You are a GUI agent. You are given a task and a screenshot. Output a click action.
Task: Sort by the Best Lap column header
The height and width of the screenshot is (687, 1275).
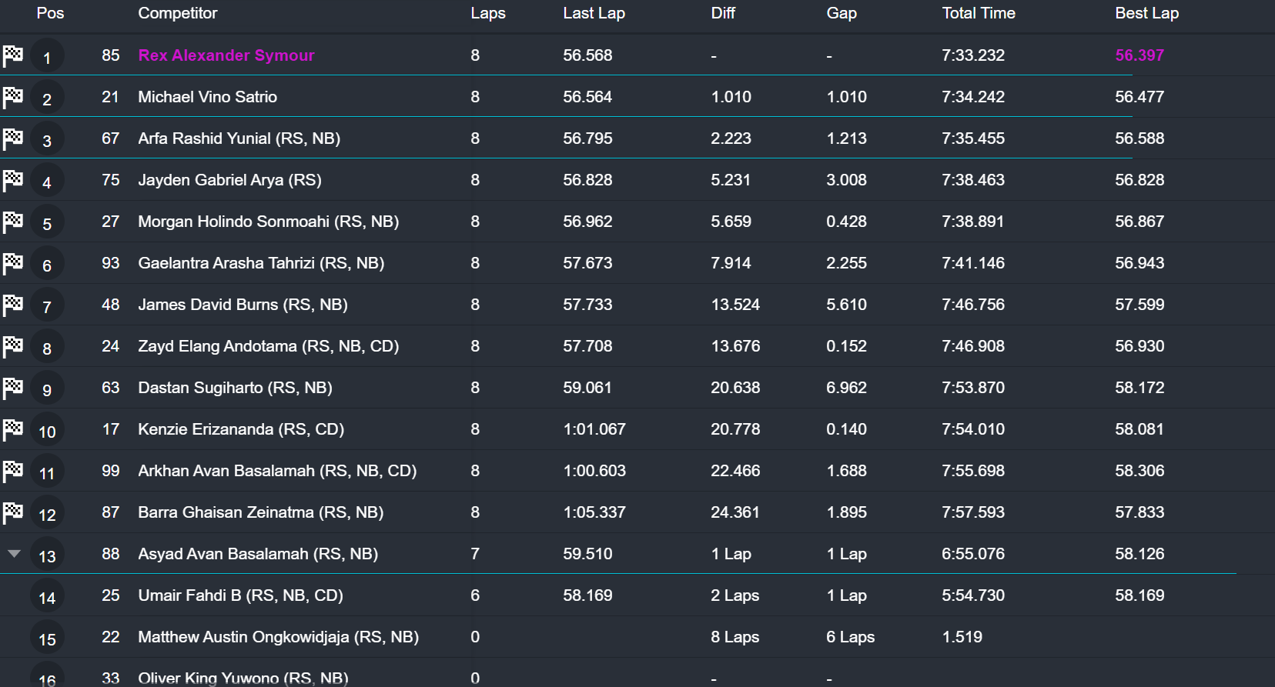pos(1146,13)
